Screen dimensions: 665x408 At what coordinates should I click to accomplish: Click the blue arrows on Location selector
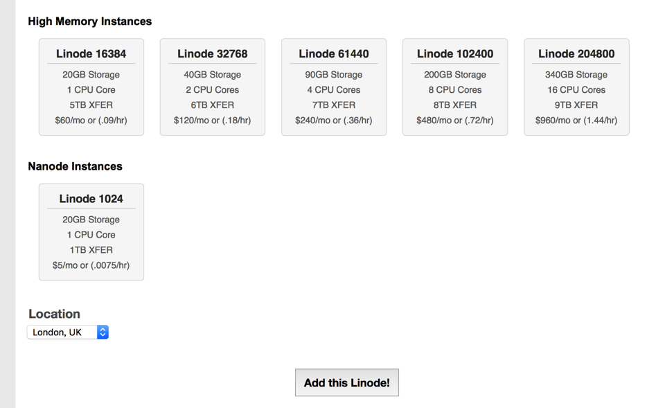click(103, 332)
